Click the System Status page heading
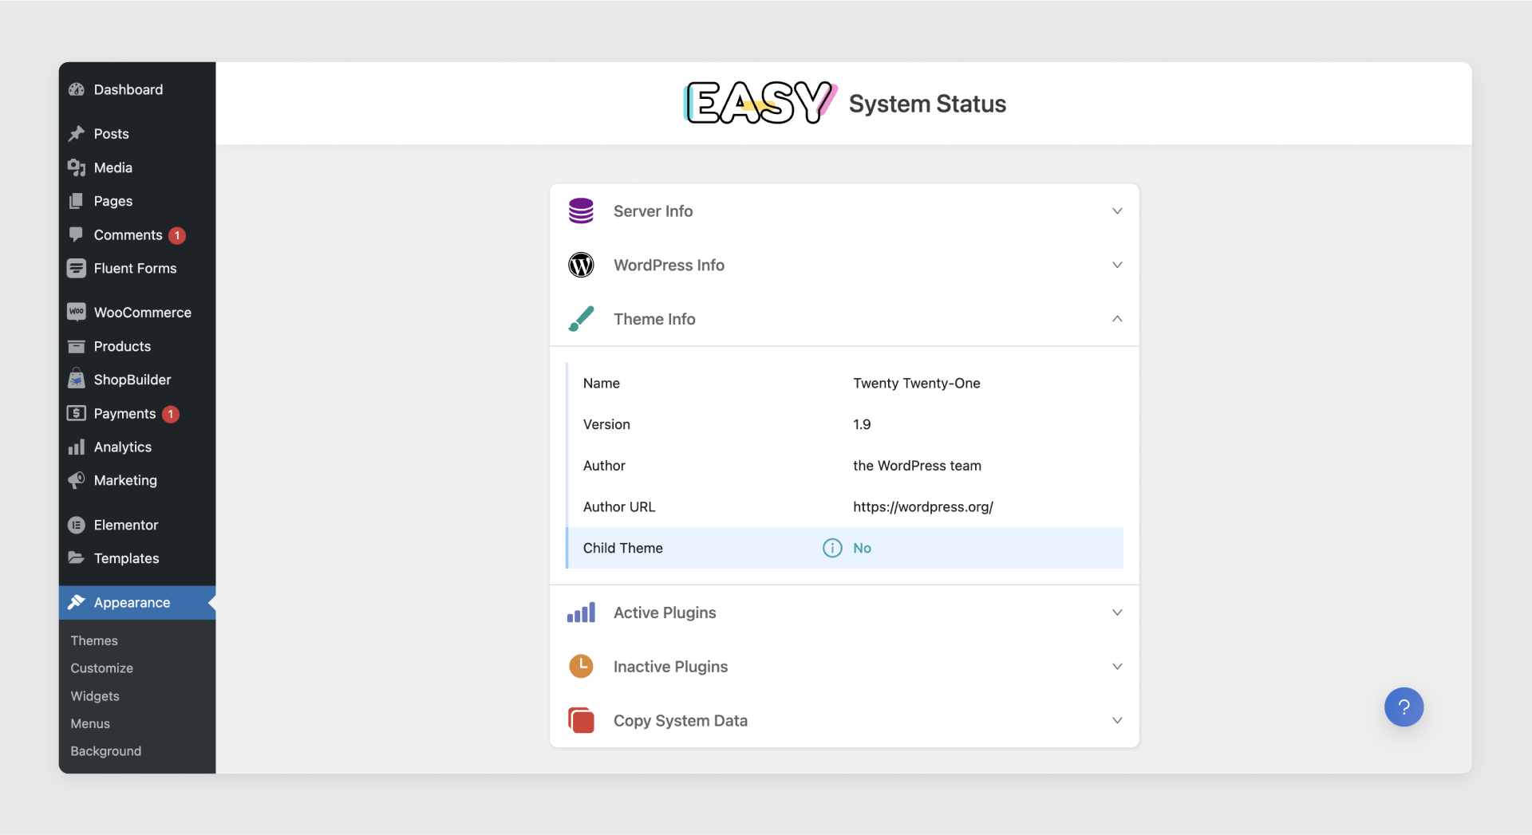The image size is (1532, 835). click(x=927, y=104)
